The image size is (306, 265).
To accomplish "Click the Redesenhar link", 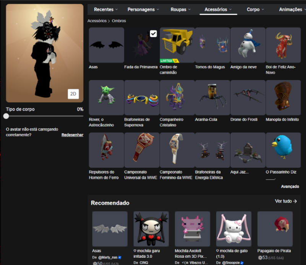I will pyautogui.click(x=72, y=135).
